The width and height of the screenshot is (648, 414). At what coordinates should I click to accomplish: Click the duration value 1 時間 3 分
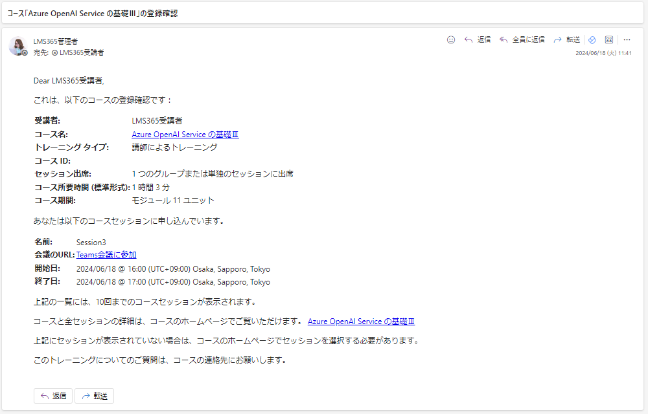pos(151,187)
